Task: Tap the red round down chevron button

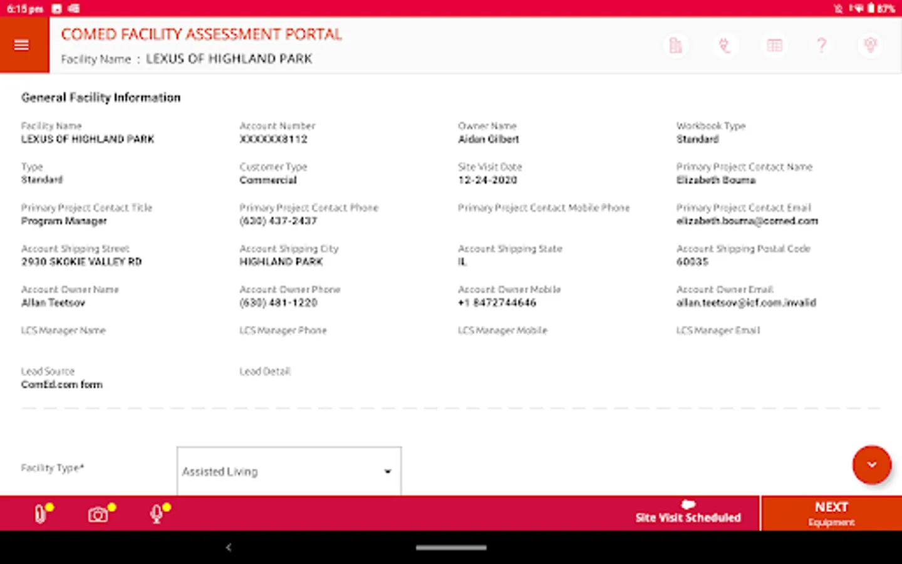Action: coord(871,465)
